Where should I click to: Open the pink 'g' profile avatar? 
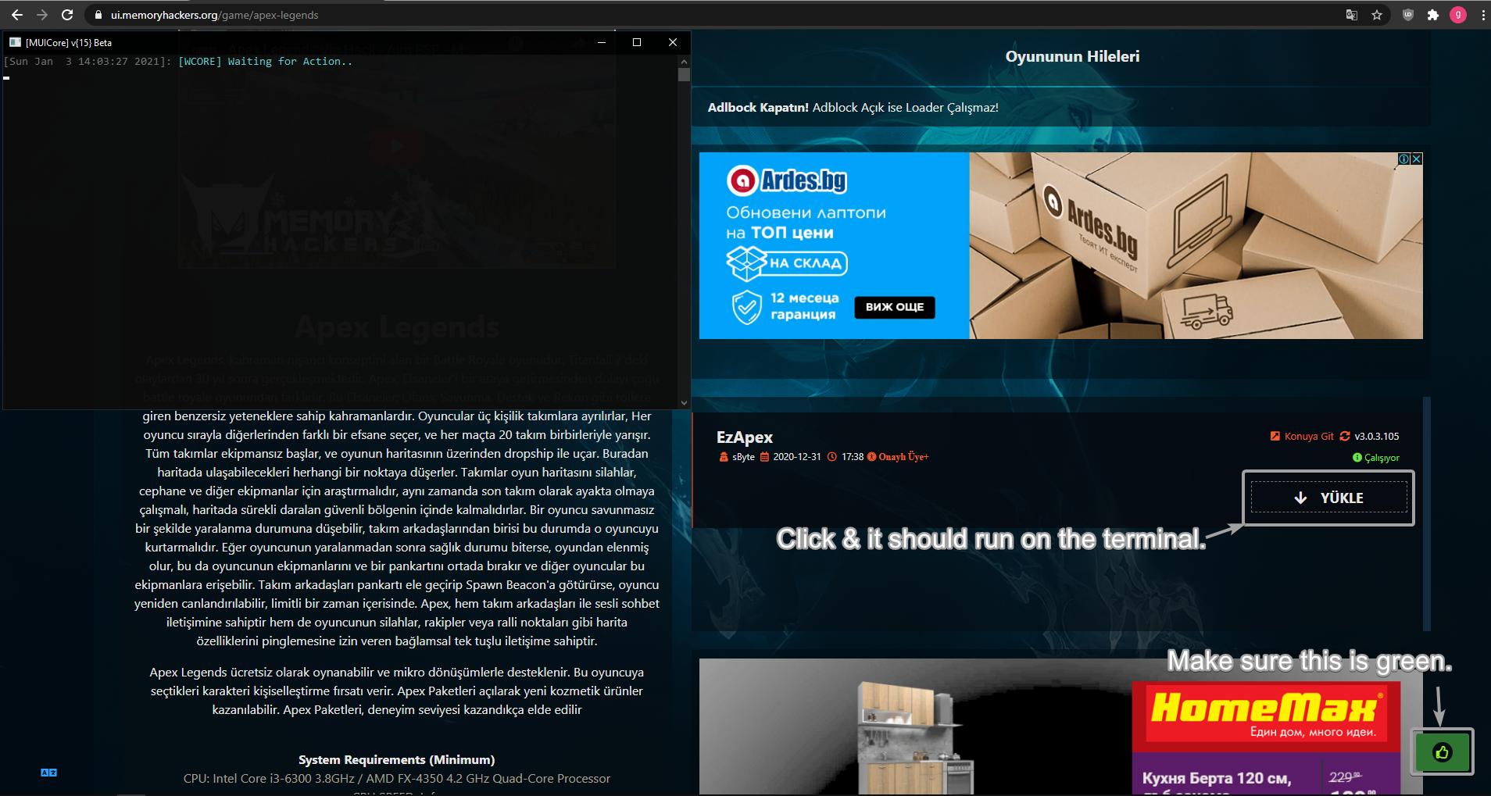point(1458,15)
